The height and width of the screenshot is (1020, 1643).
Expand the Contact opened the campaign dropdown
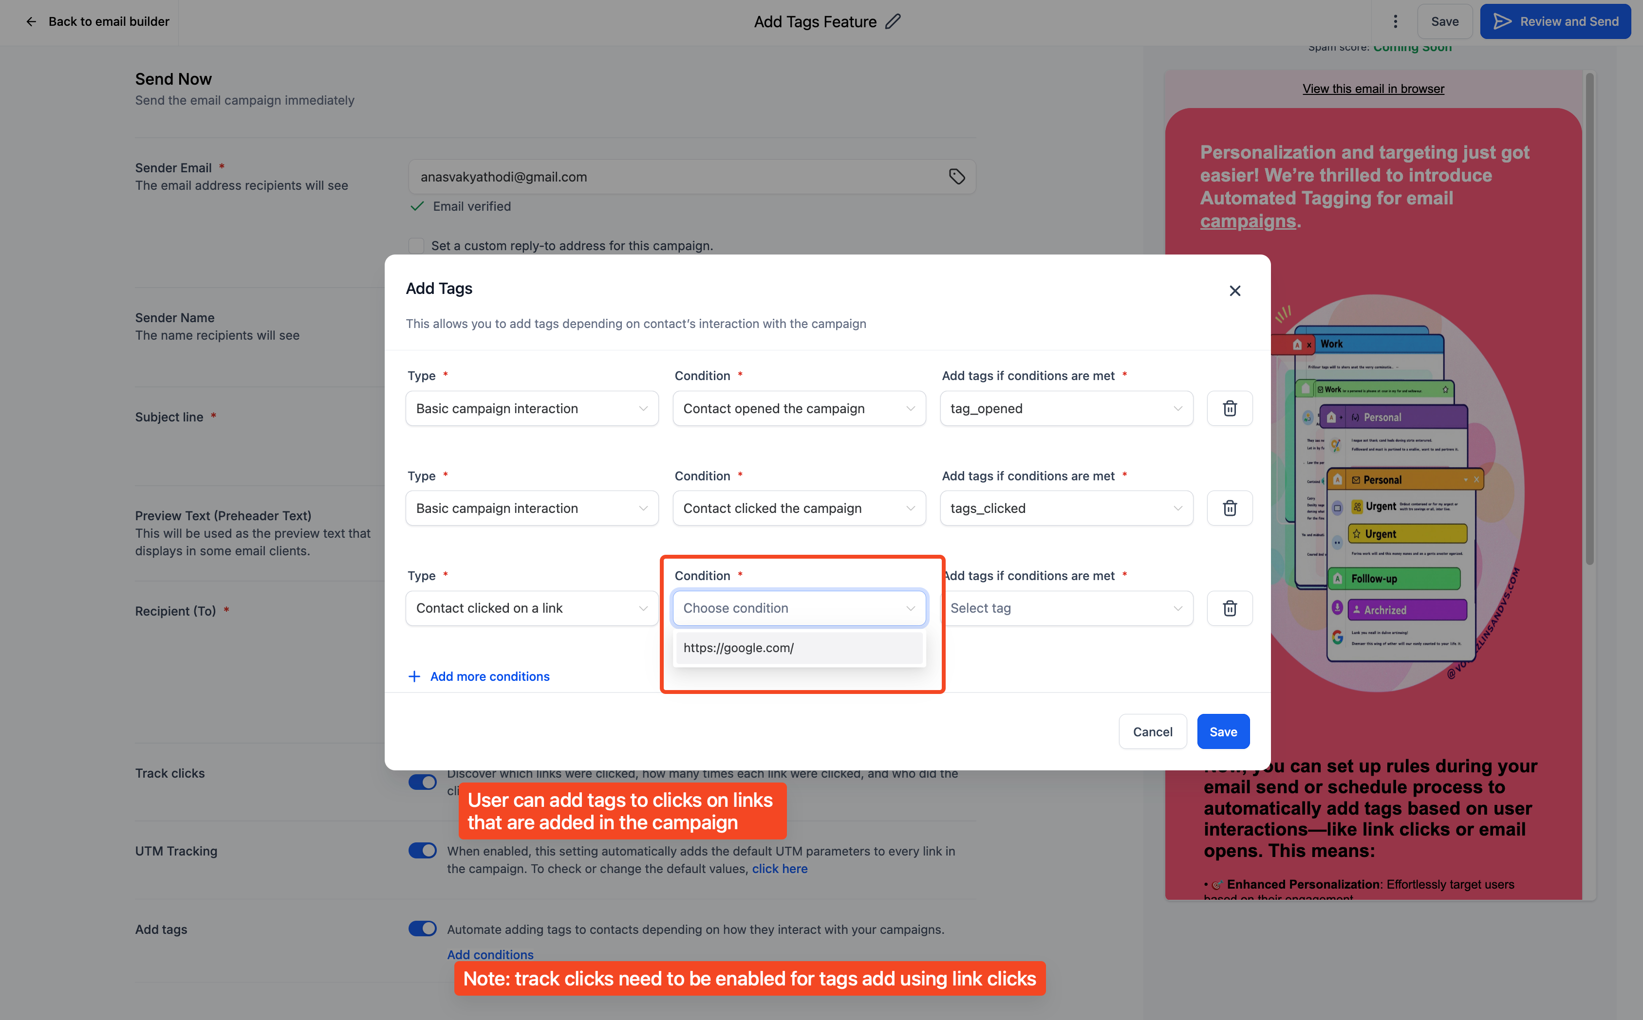[x=799, y=408]
